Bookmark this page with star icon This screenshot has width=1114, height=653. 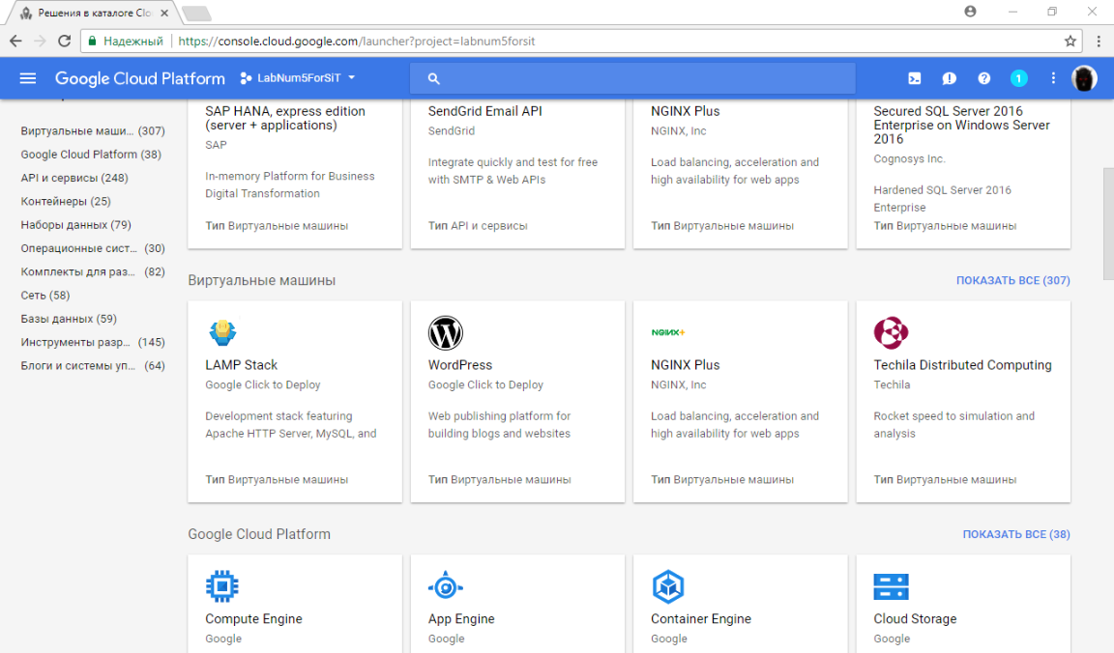pyautogui.click(x=1070, y=42)
